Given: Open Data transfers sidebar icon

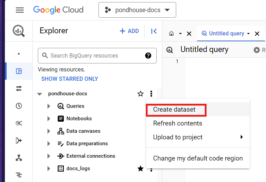Looking at the screenshot, I should [x=19, y=88].
